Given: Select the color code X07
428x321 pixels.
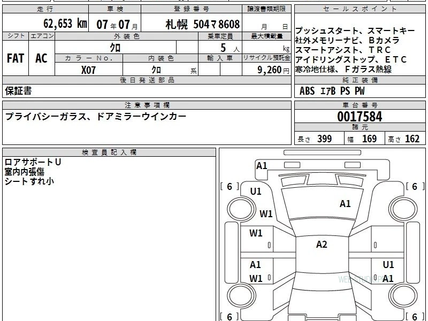Looking at the screenshot, I should (88, 70).
